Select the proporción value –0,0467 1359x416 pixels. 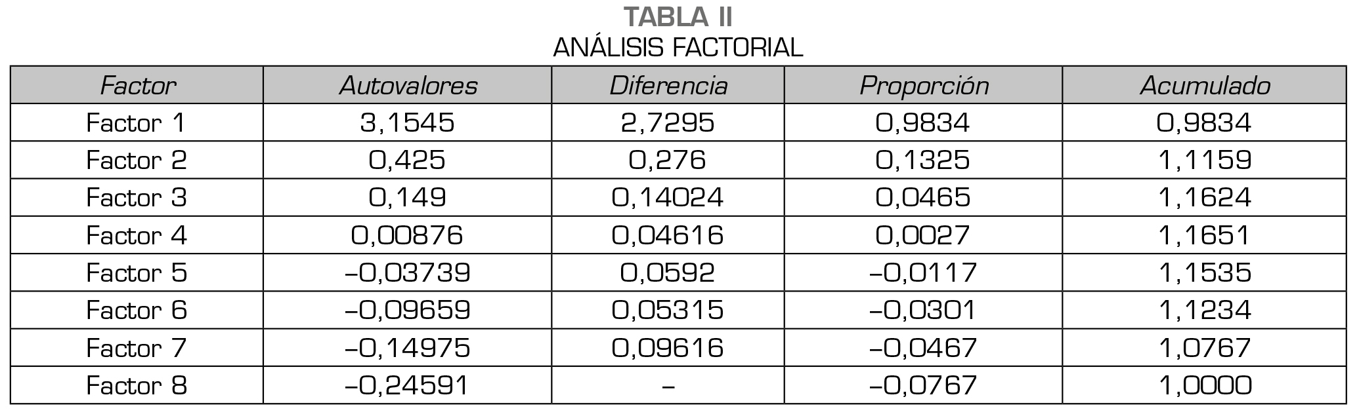pos(923,348)
